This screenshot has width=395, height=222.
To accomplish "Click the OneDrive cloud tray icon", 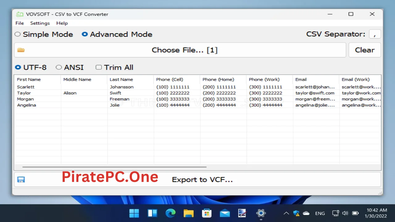I will click(306, 213).
